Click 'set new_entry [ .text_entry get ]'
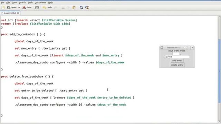221x124 pixels. 42,48
